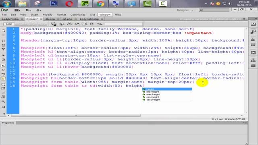
Task: Open the Help menu
Action: click(118, 14)
